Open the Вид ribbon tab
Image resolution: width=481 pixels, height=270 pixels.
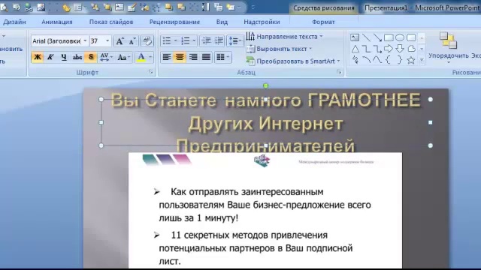(222, 22)
